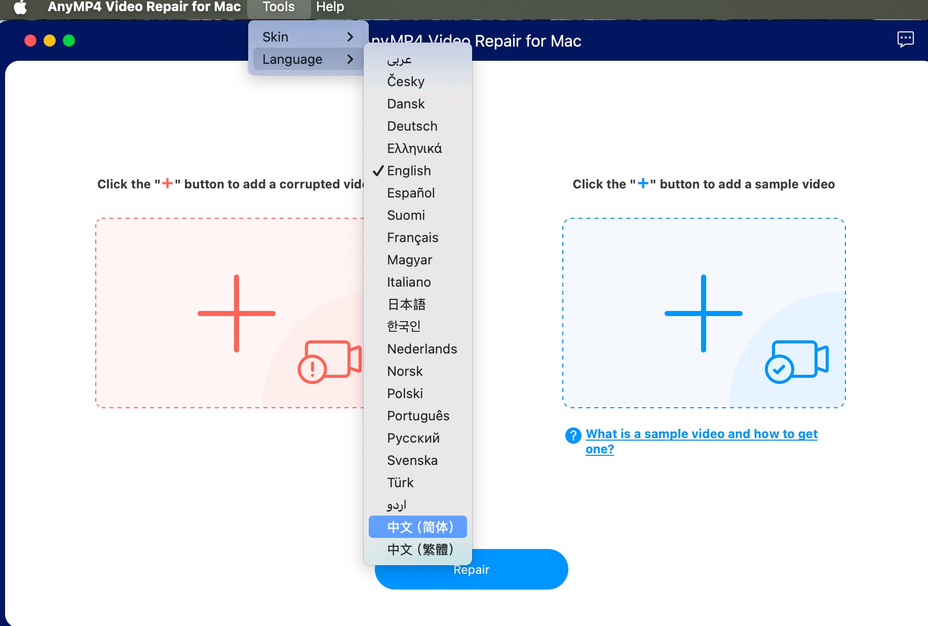Click the red plus to add corrupted video

[x=236, y=314]
